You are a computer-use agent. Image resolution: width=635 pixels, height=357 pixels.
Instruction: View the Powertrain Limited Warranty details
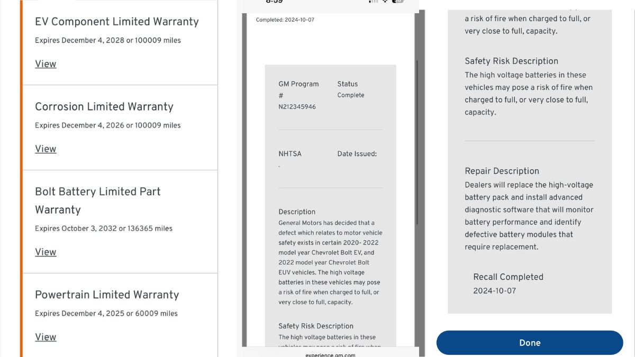[46, 337]
